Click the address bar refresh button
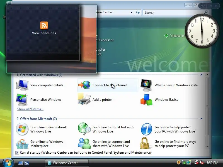Screen dimensions: 223x167 point(137,13)
